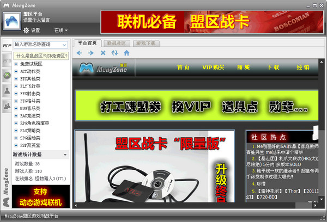Go forward with the right arrow

pyautogui.click(x=90, y=53)
